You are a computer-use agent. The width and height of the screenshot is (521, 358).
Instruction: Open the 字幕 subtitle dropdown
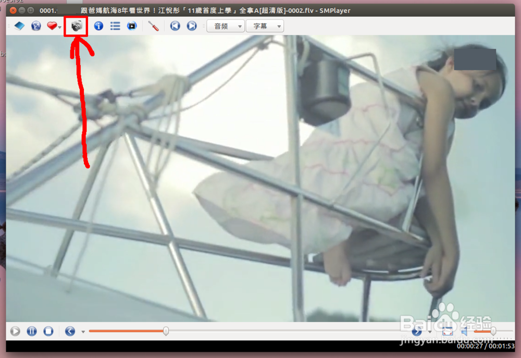click(265, 26)
